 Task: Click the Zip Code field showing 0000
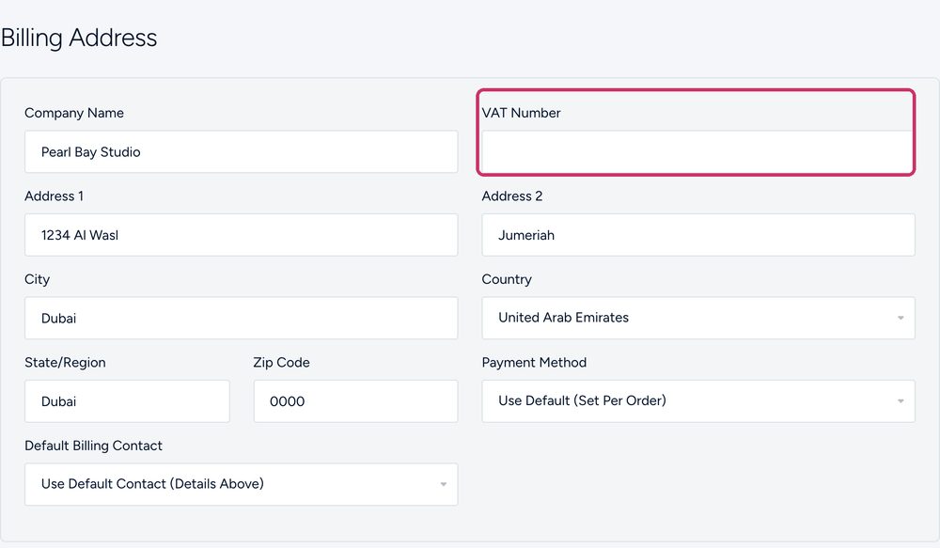[355, 401]
